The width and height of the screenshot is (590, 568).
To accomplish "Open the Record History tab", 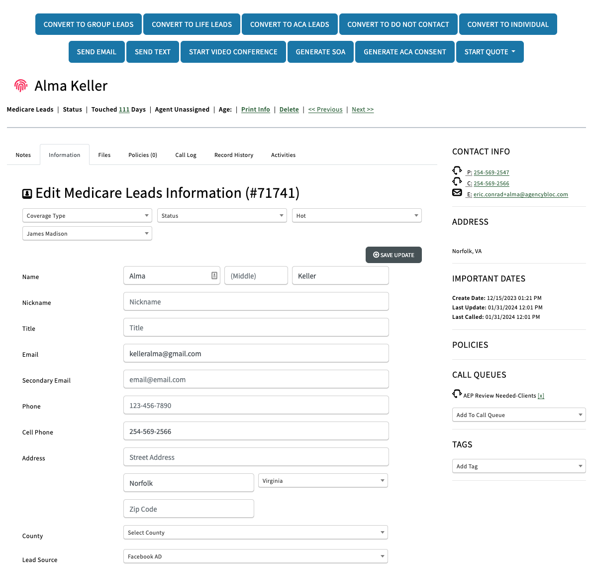I will 234,154.
